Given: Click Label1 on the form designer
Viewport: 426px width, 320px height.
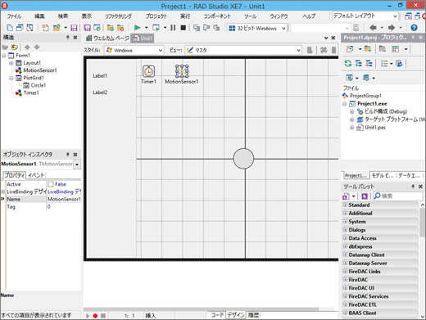Looking at the screenshot, I should point(100,75).
